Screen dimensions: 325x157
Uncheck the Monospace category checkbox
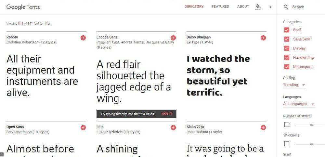287,67
